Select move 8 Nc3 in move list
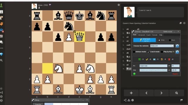Image resolution: width=188 pixels, height=105 pixels. point(128,57)
